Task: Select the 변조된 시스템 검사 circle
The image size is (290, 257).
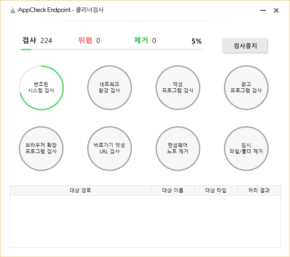Action: [41, 88]
